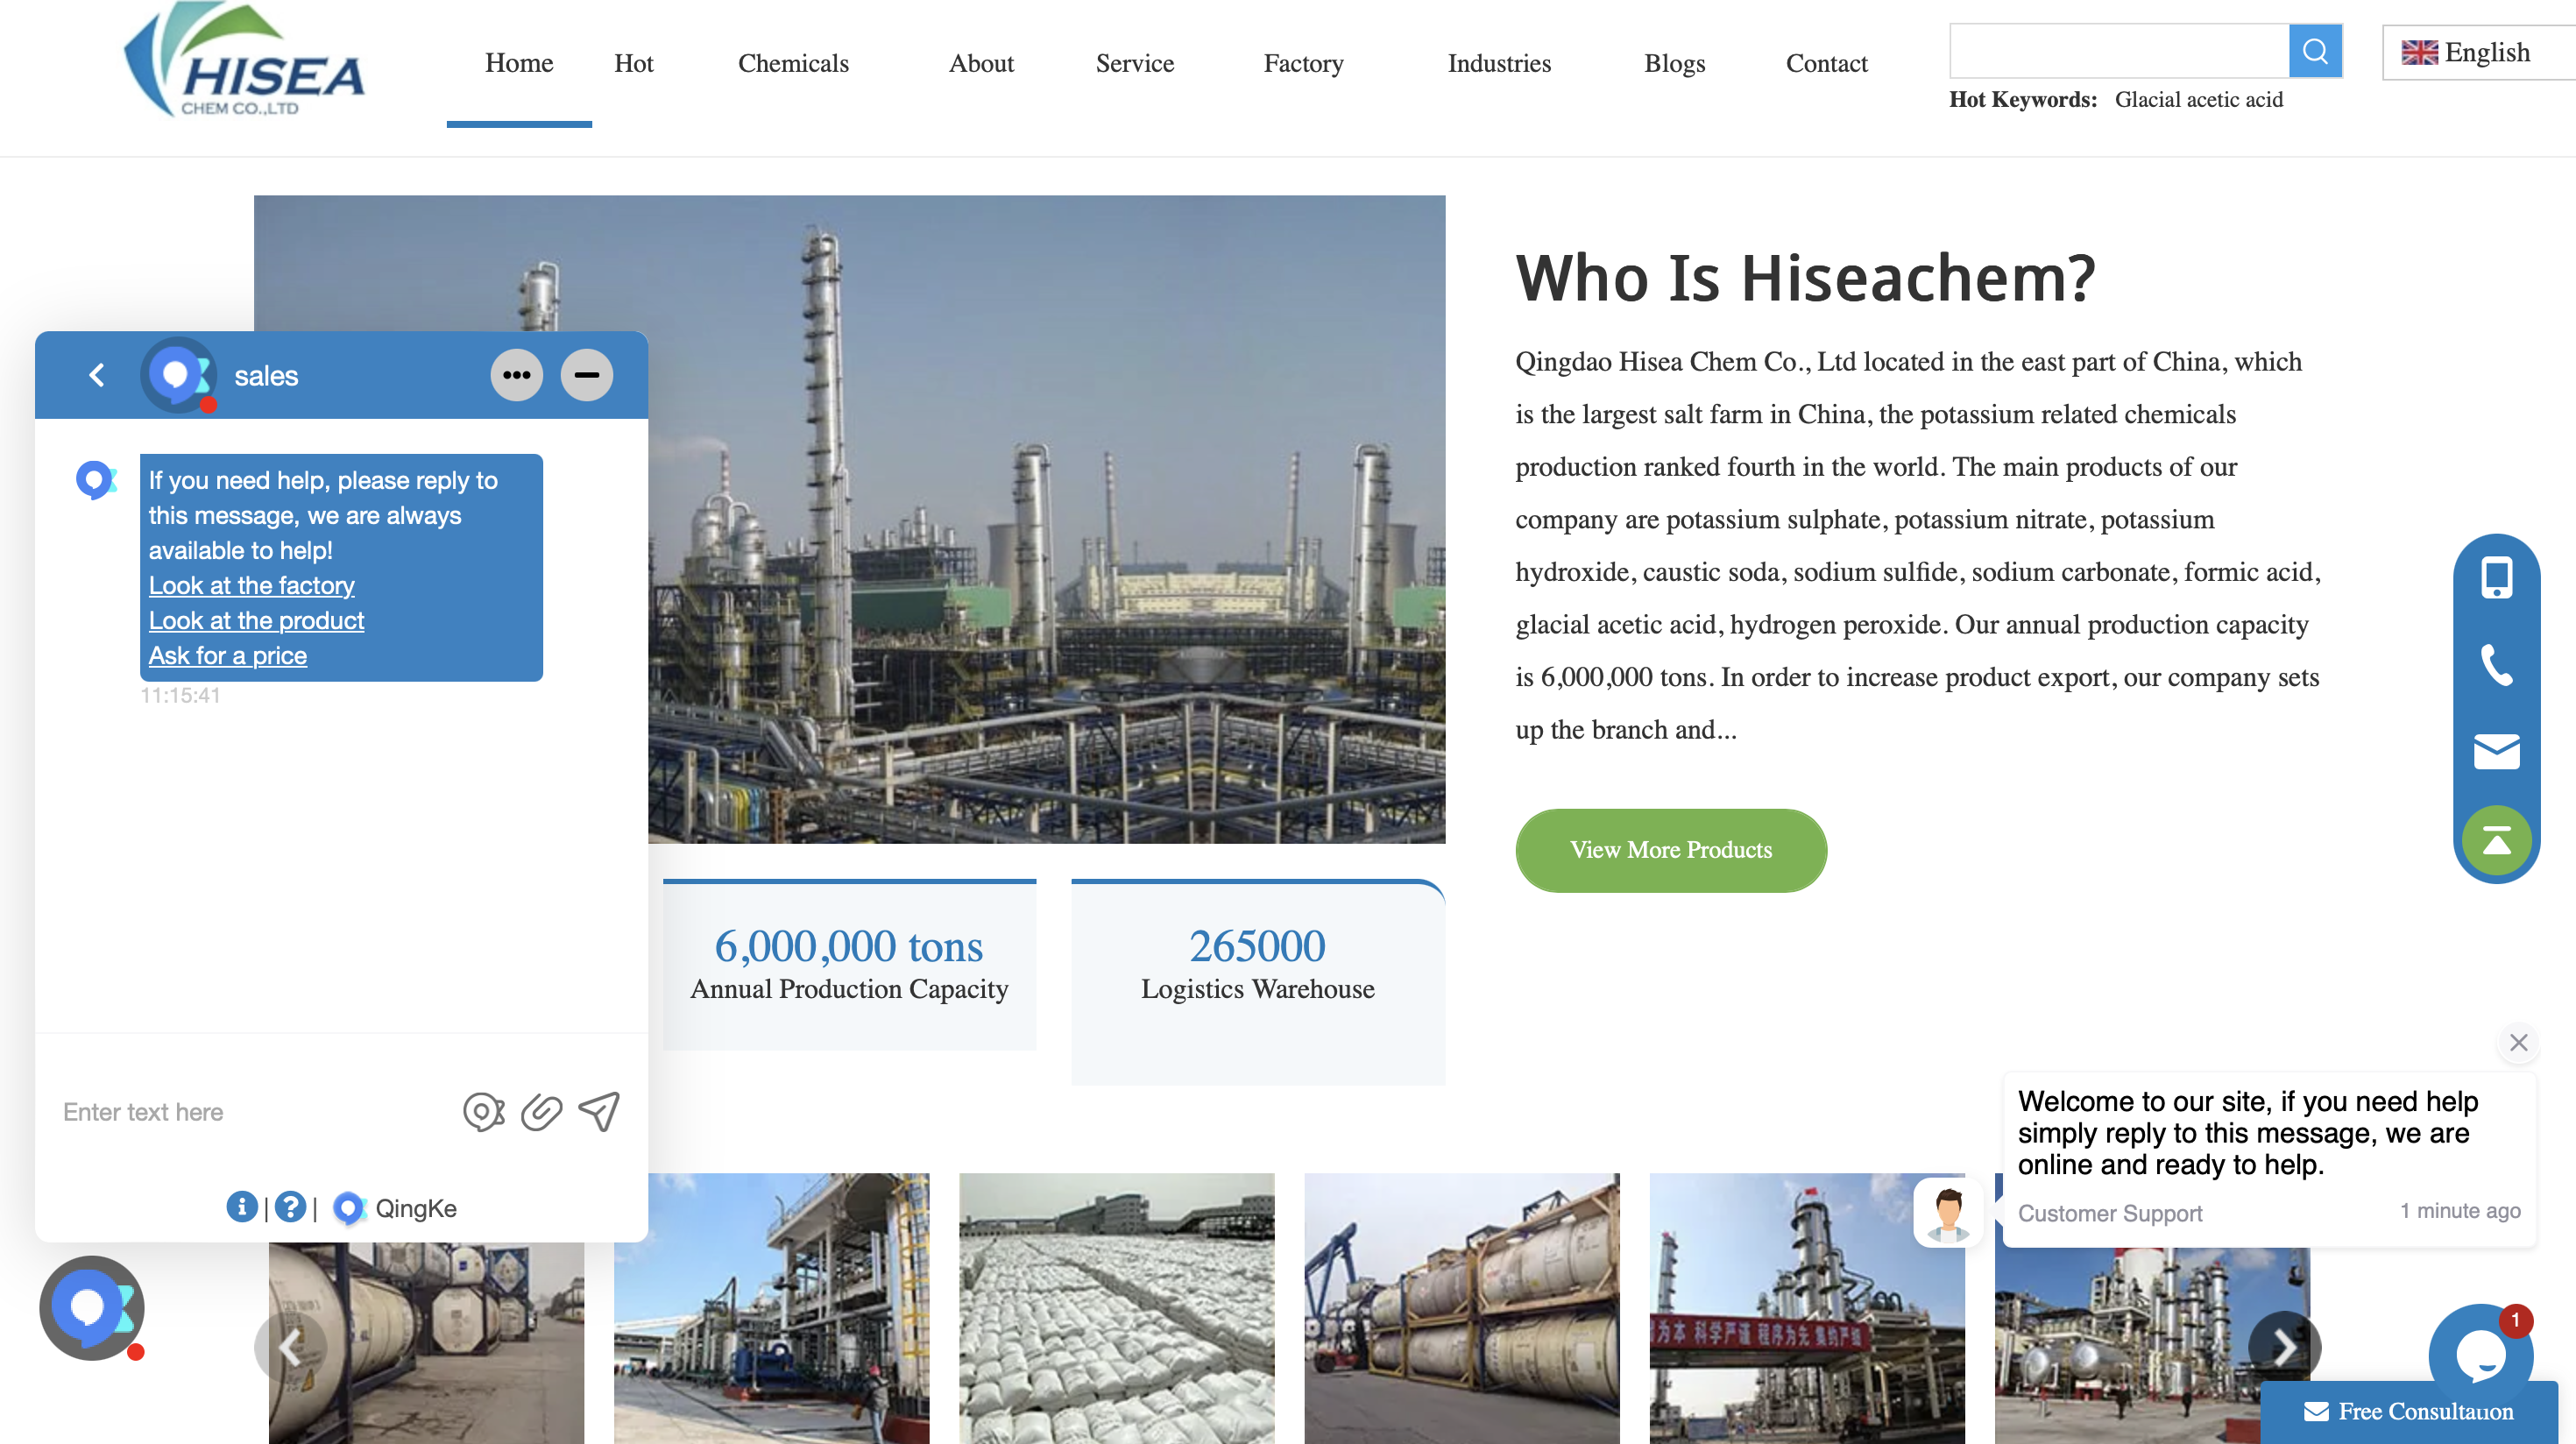This screenshot has height=1444, width=2576.
Task: Open chat options three-dot menu
Action: [x=516, y=375]
